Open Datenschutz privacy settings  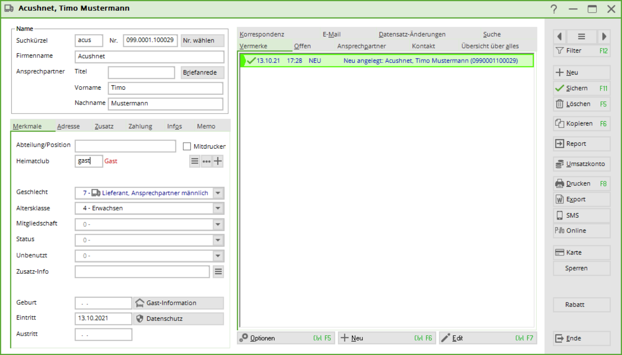coord(178,319)
